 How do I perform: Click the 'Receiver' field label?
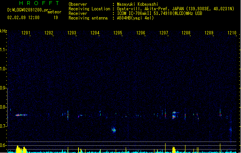(78, 13)
